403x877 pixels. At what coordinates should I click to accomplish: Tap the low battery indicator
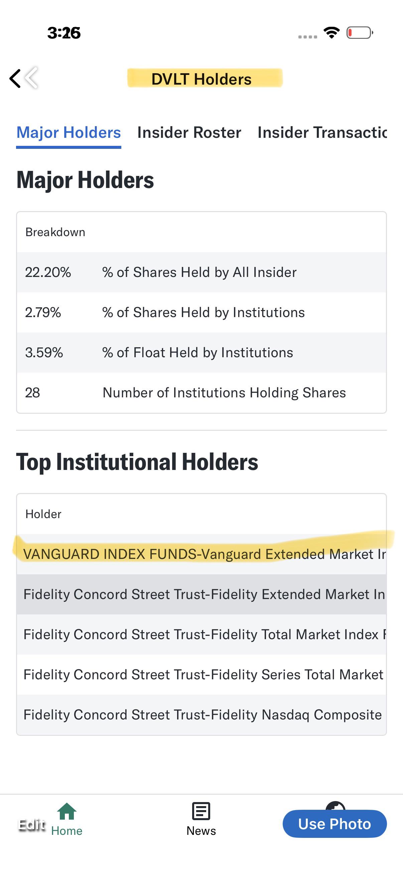tap(360, 33)
